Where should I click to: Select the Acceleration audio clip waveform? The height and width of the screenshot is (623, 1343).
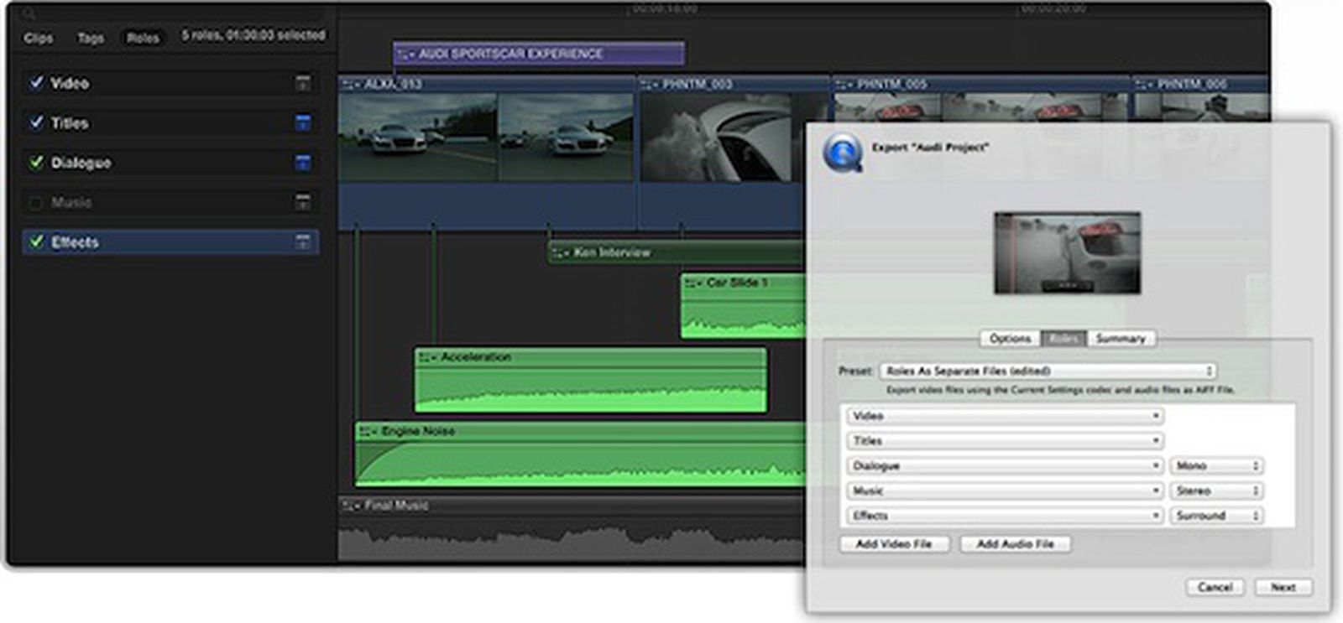(590, 389)
